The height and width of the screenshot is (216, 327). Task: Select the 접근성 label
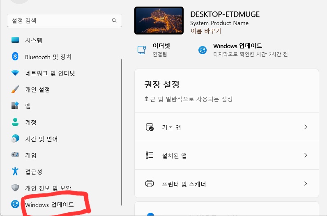(x=34, y=172)
